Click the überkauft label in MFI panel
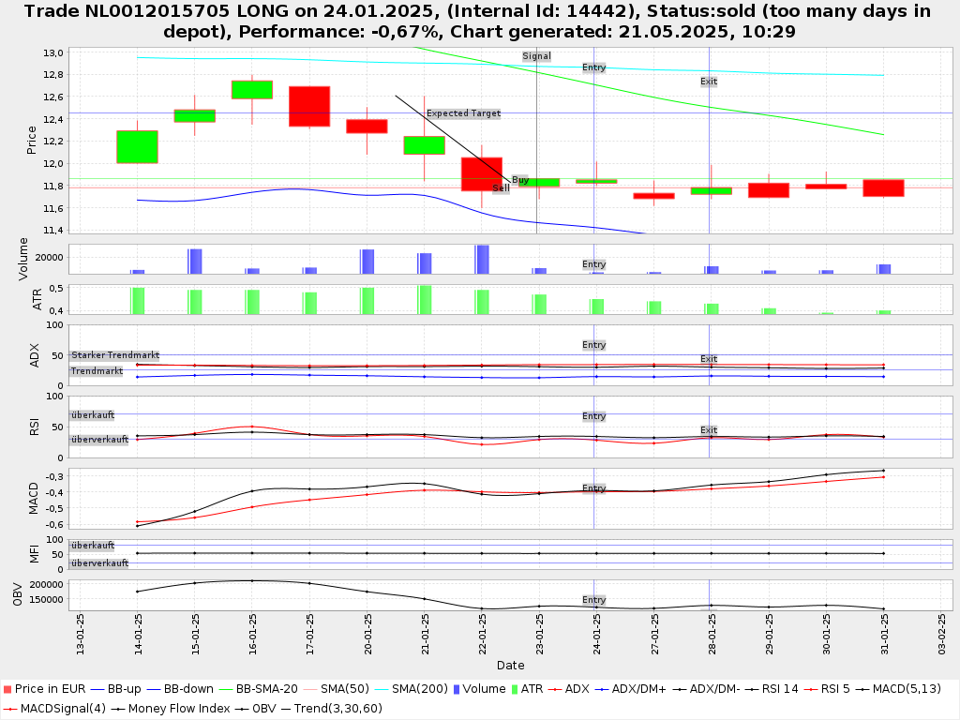The height and width of the screenshot is (720, 960). point(92,545)
